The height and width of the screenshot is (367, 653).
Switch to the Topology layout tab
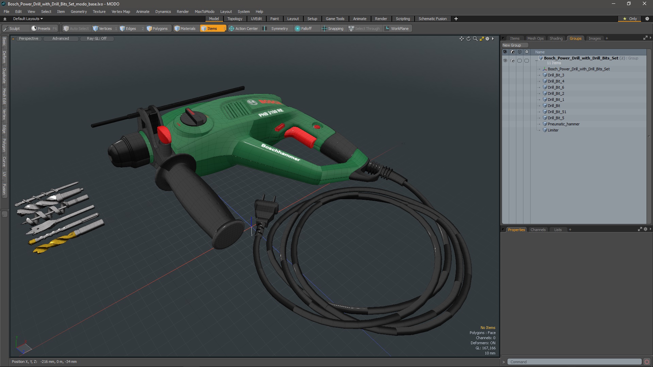click(235, 19)
